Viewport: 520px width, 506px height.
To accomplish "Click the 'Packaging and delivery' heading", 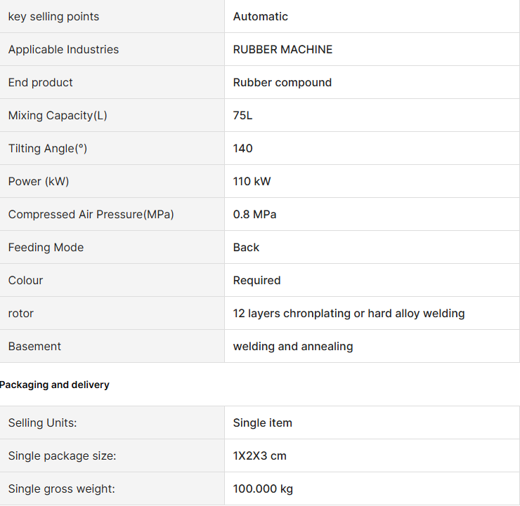I will [54, 385].
